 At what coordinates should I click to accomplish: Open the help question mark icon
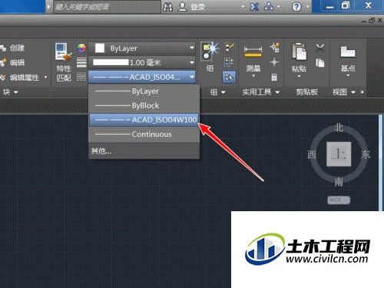point(296,6)
